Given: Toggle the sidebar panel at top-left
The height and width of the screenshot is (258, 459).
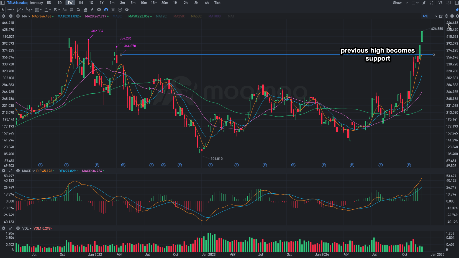Looking at the screenshot, I should [x=3, y=3].
